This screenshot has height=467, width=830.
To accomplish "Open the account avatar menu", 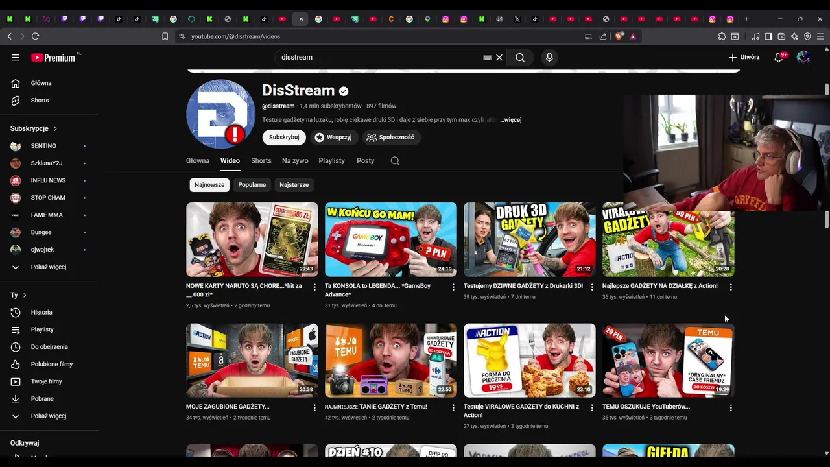I will (x=803, y=57).
